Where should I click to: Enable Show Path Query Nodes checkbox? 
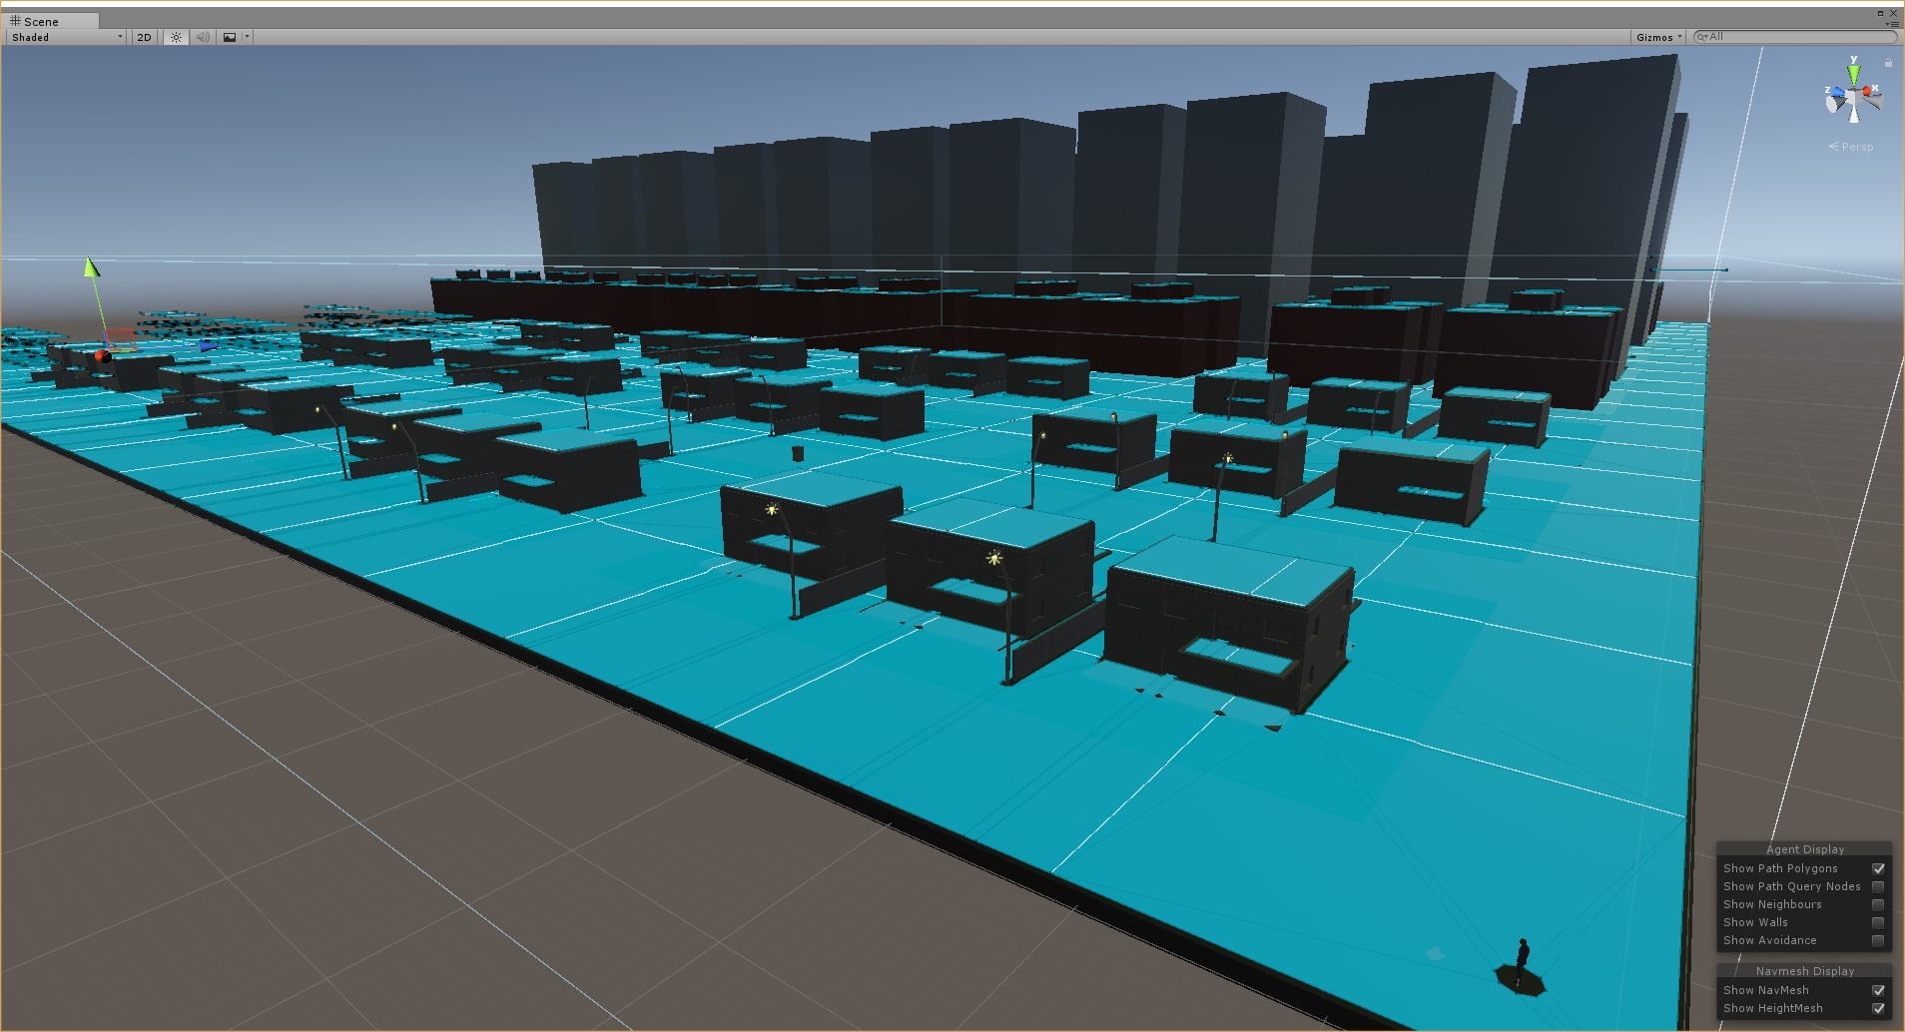tap(1878, 886)
